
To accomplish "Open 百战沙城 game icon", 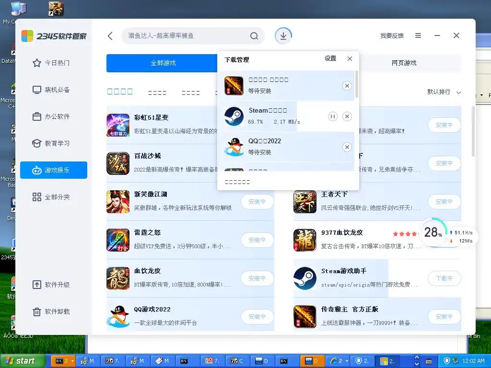I will [x=118, y=163].
